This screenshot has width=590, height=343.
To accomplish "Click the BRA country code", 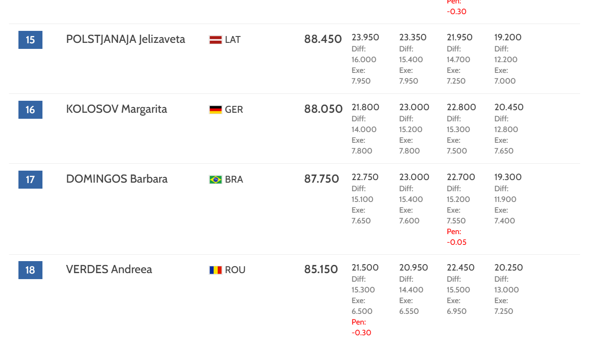I will (234, 180).
